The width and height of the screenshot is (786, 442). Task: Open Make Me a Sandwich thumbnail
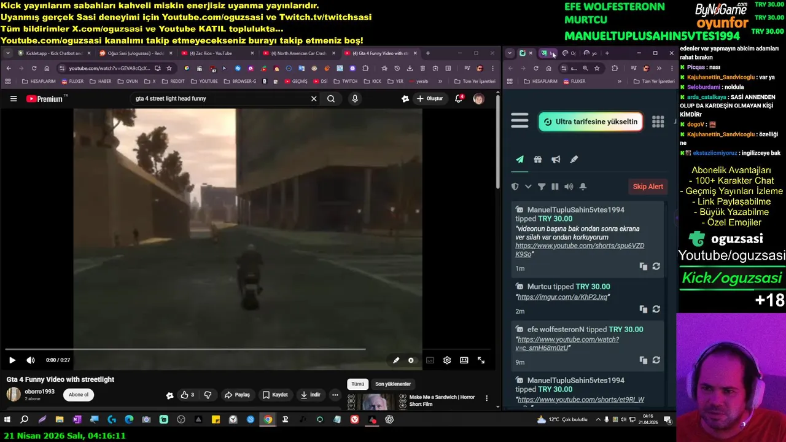(x=377, y=401)
